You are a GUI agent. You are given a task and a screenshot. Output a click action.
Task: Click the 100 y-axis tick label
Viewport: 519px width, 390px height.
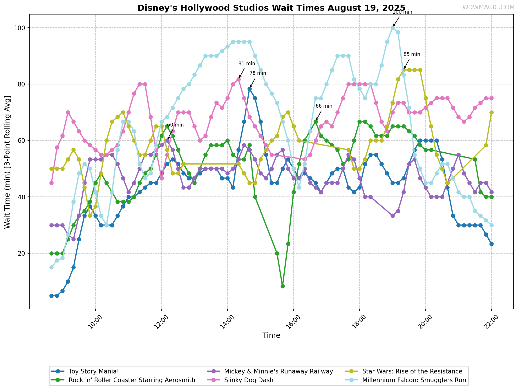[x=20, y=28]
